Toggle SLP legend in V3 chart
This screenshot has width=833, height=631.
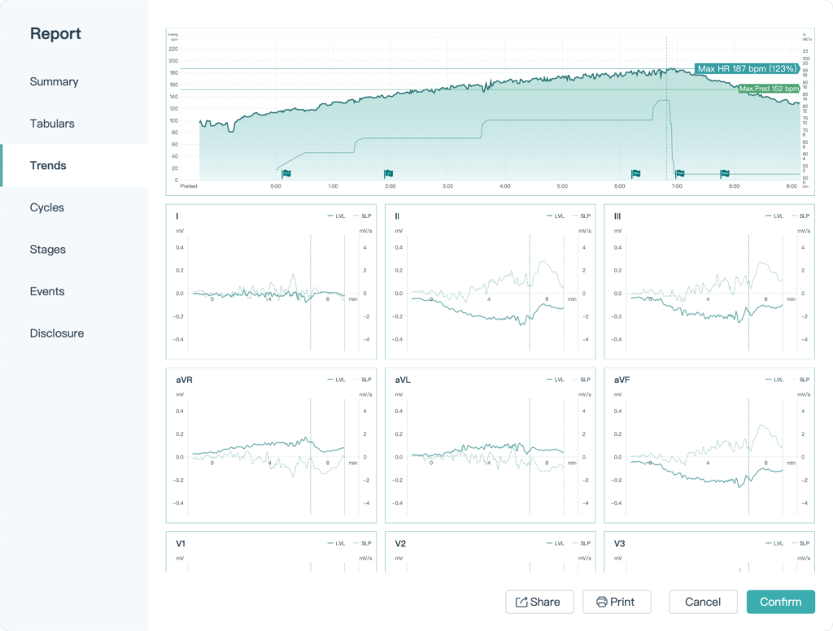800,543
